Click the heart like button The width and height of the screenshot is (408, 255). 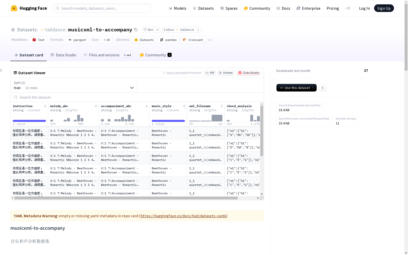[148, 30]
